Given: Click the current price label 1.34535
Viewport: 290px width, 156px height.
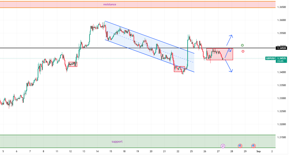Looking at the screenshot, I should tap(281, 58).
